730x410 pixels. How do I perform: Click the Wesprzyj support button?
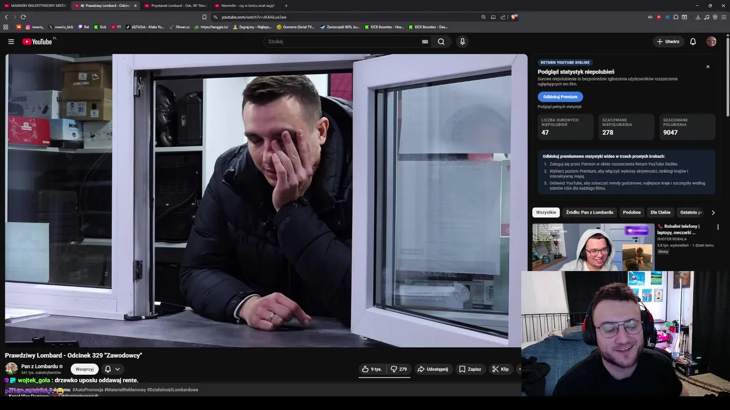point(84,369)
